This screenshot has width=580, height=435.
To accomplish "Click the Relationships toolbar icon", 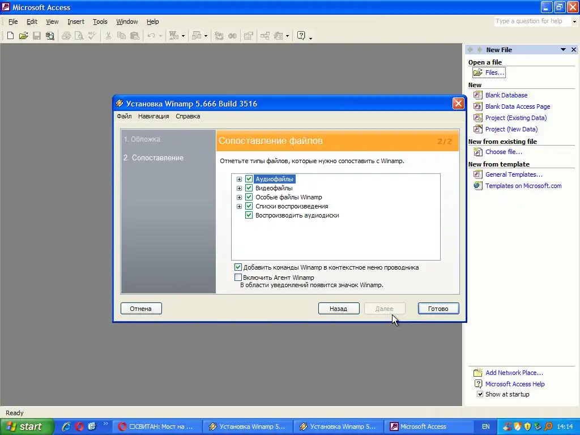I will tap(265, 36).
